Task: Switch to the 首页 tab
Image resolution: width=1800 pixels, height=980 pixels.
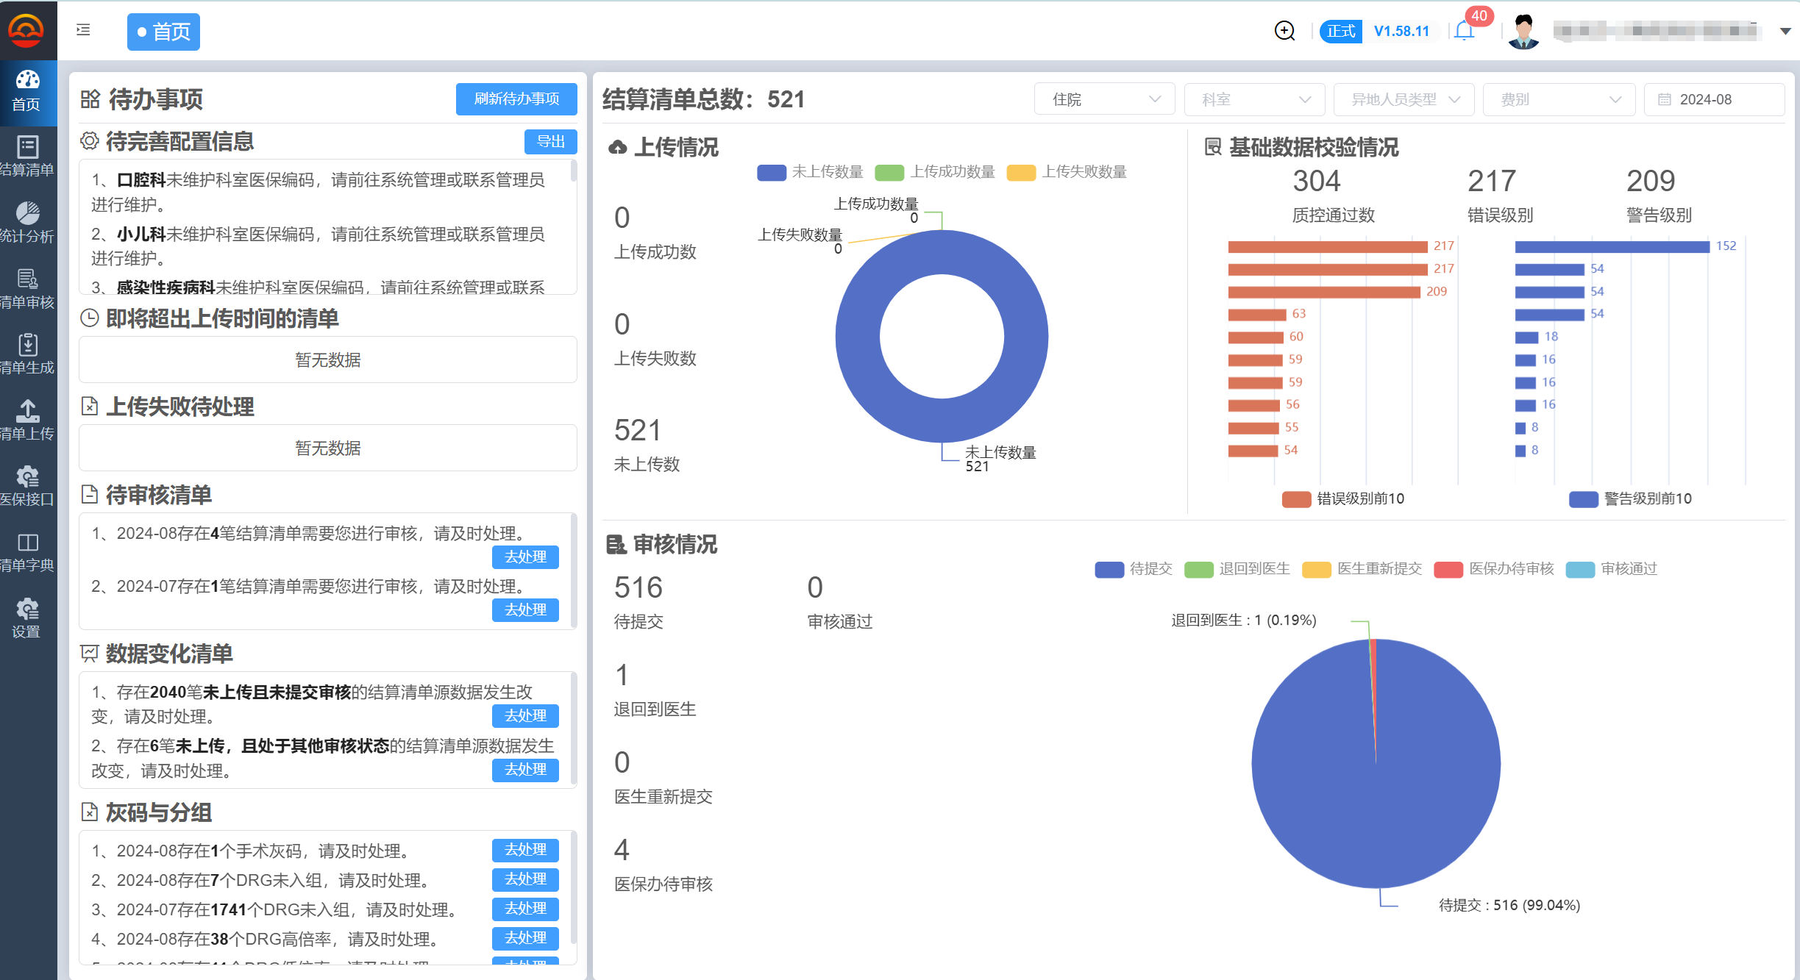Action: pos(163,32)
